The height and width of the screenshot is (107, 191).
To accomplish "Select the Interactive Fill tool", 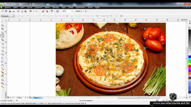I will point(2,87).
